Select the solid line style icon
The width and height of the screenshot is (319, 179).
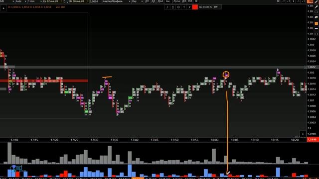click(x=316, y=29)
